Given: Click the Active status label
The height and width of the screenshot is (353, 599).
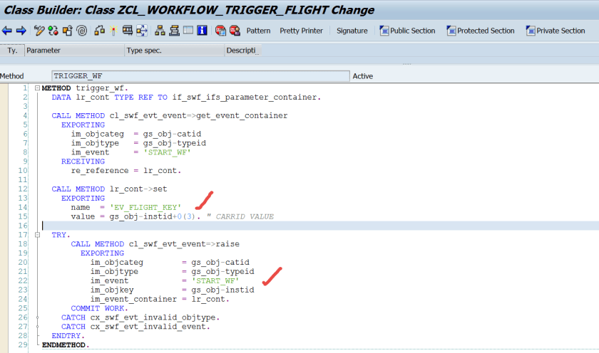Looking at the screenshot, I should 362,76.
